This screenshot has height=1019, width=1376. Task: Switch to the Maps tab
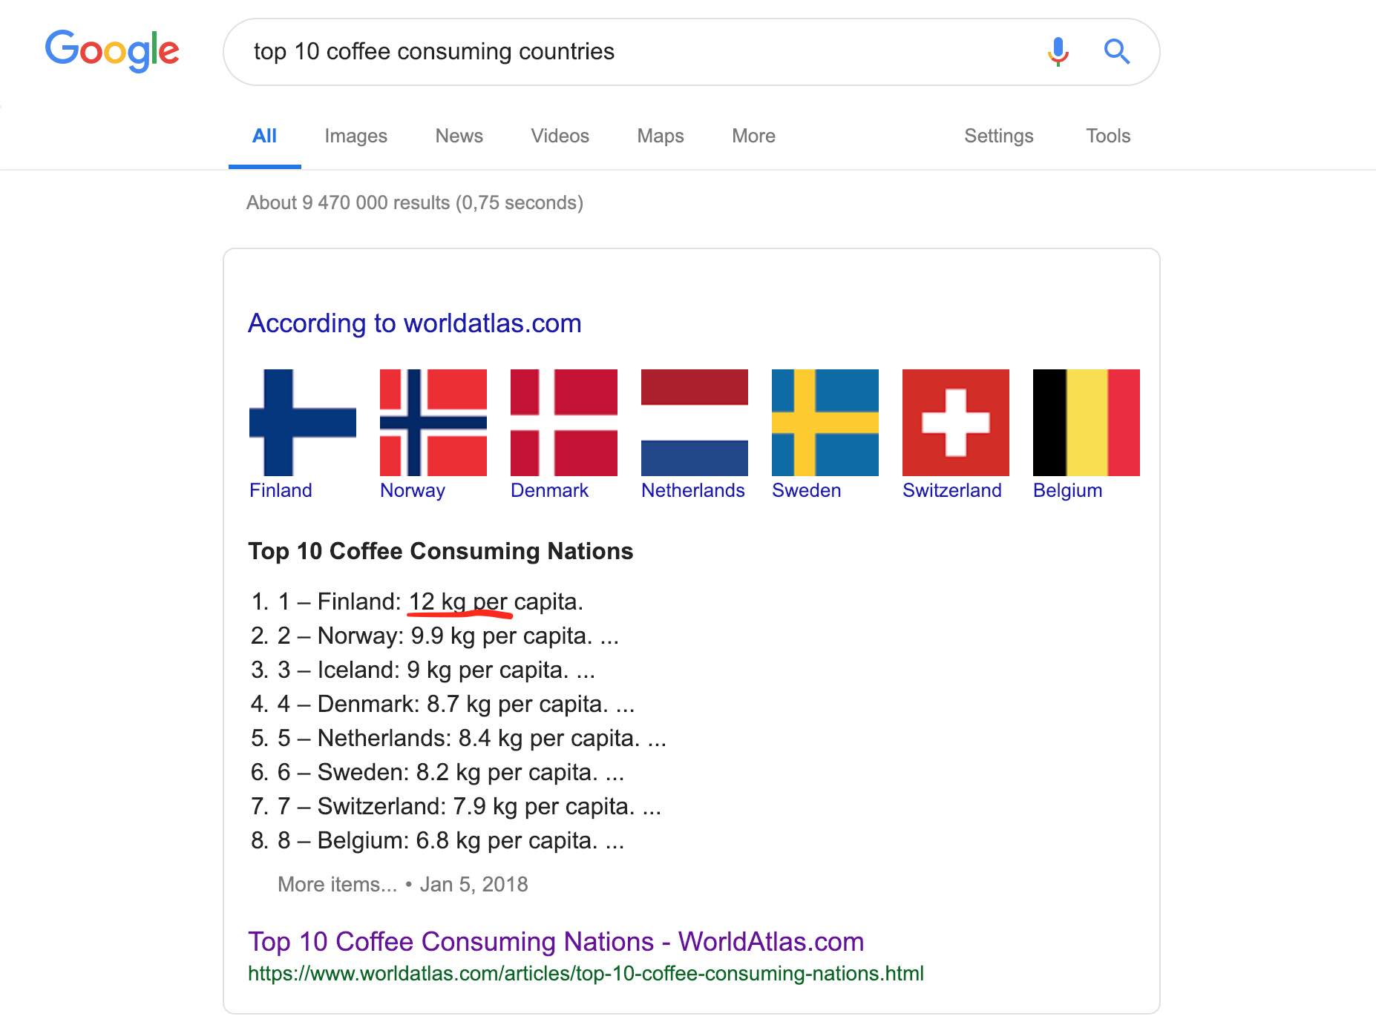[x=661, y=136]
